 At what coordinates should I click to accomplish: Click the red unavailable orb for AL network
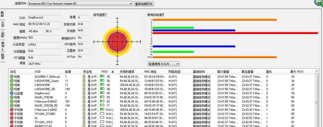pyautogui.click(x=12, y=118)
